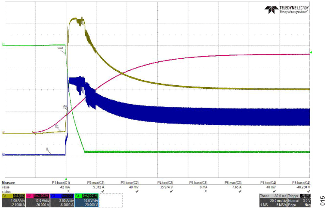Click the Vin waveform label

click(x=65, y=106)
